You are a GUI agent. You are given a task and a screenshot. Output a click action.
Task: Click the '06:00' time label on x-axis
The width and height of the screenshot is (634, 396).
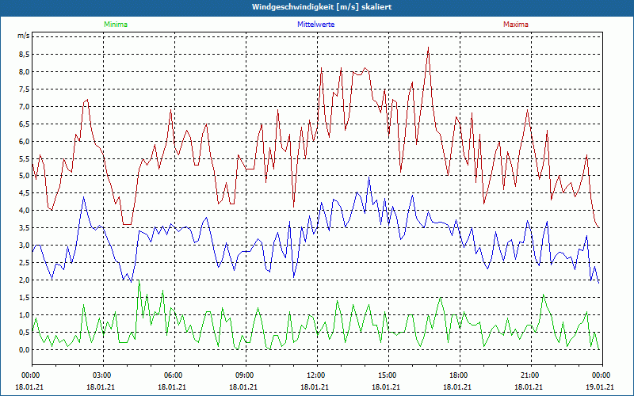[172, 375]
